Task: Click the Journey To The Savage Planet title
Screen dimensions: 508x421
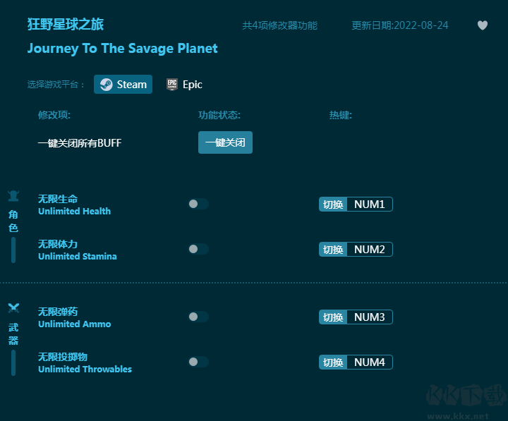Action: click(122, 49)
